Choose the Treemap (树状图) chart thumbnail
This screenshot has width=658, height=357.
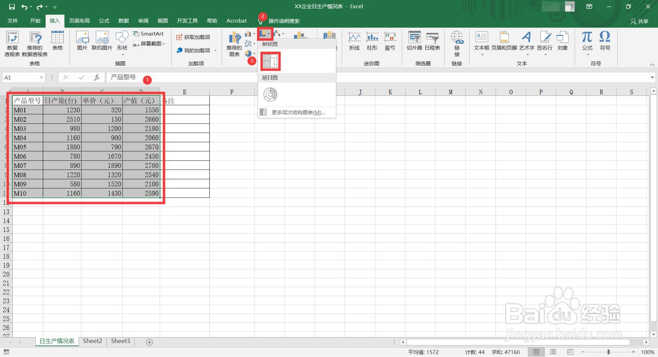270,61
